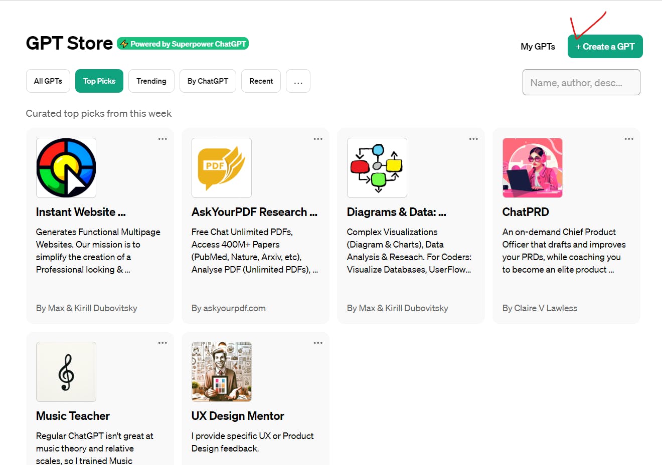Click the 'Complex Visualizations' description text
The image size is (662, 465).
[x=409, y=251]
